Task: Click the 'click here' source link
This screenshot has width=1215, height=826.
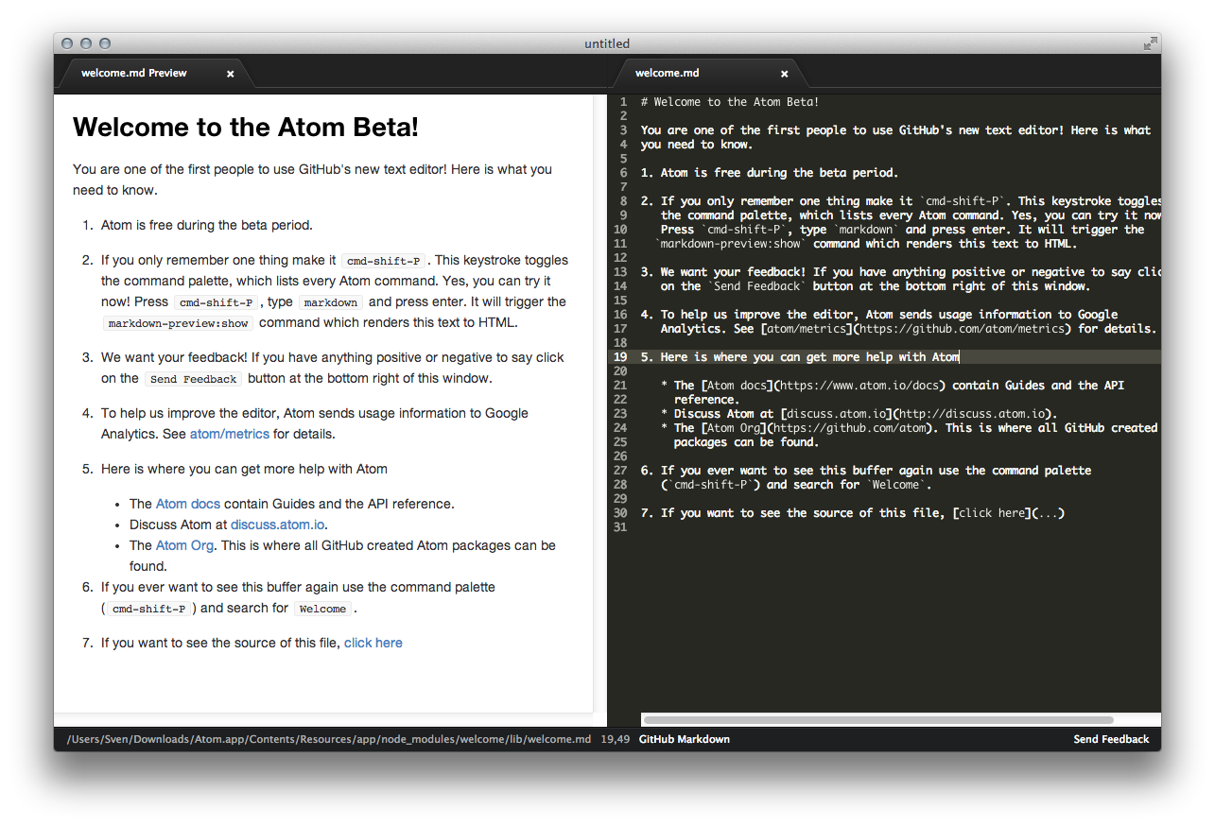Action: pos(373,643)
